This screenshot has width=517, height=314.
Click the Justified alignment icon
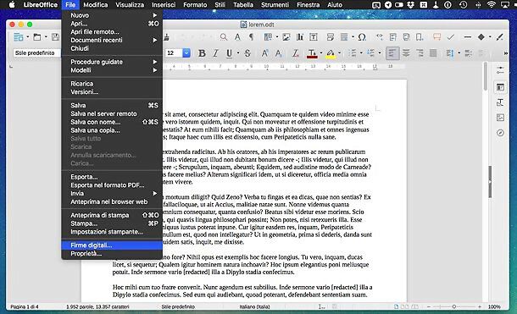coord(433,53)
